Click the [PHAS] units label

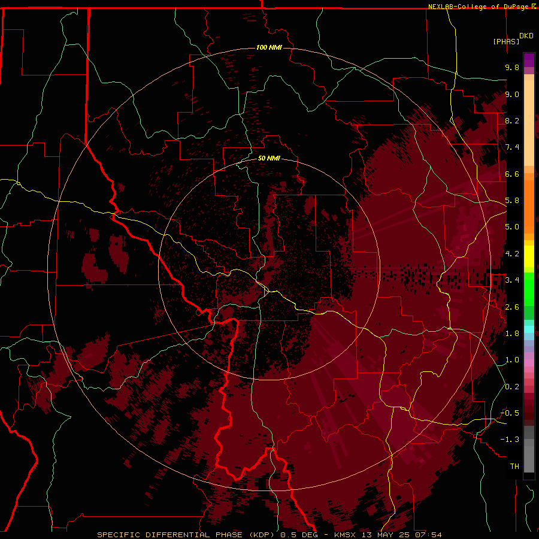click(506, 41)
